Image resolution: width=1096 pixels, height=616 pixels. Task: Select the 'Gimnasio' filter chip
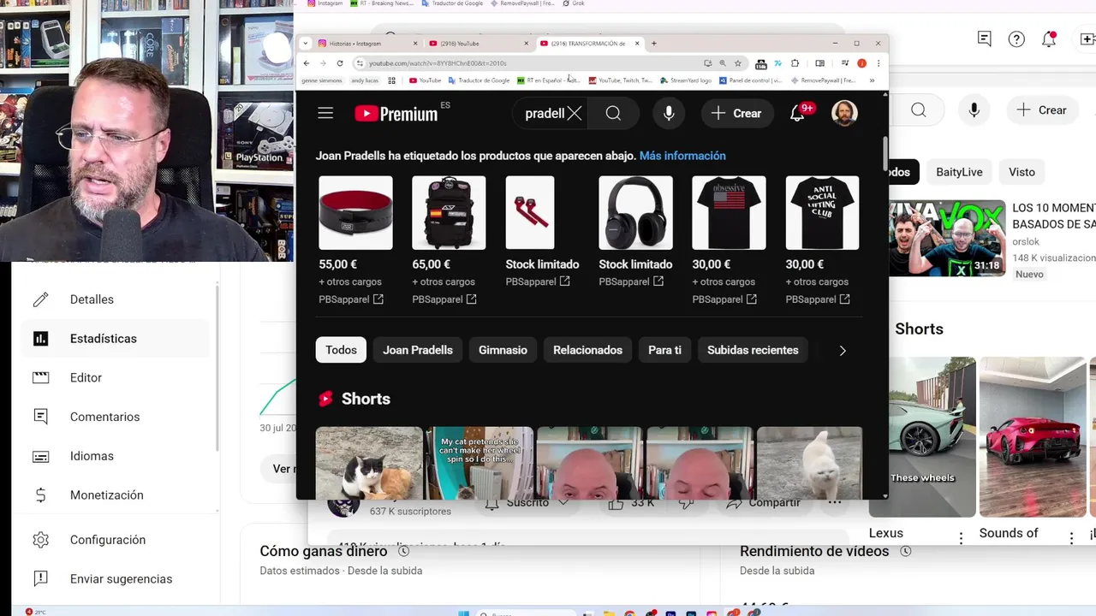pyautogui.click(x=503, y=350)
